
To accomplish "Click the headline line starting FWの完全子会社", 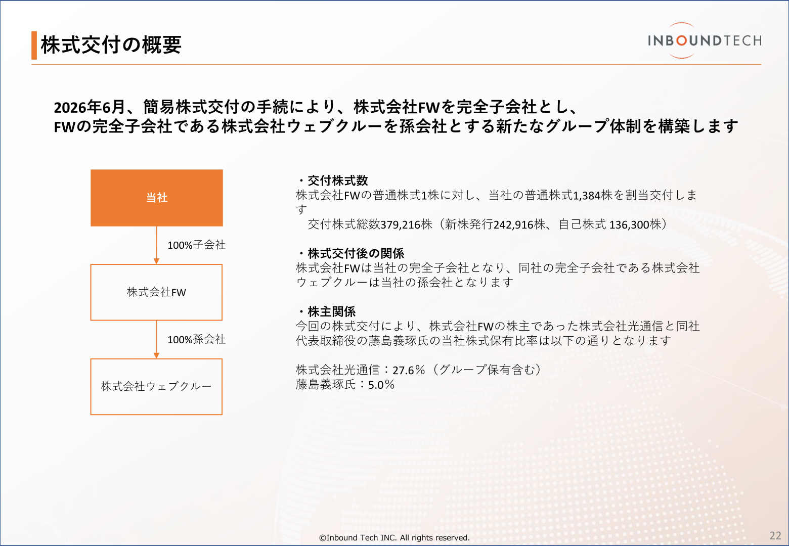I will (396, 126).
